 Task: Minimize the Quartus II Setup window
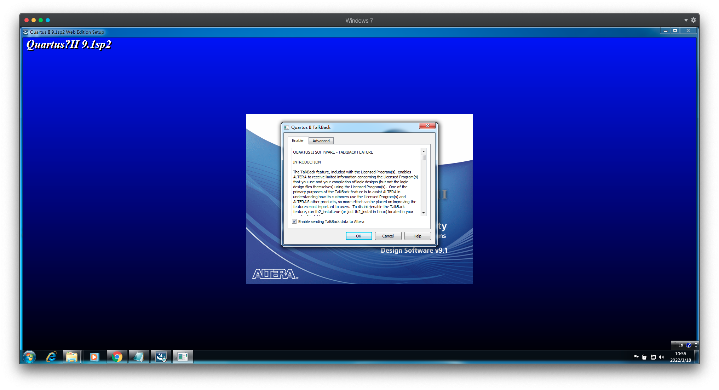pyautogui.click(x=666, y=31)
